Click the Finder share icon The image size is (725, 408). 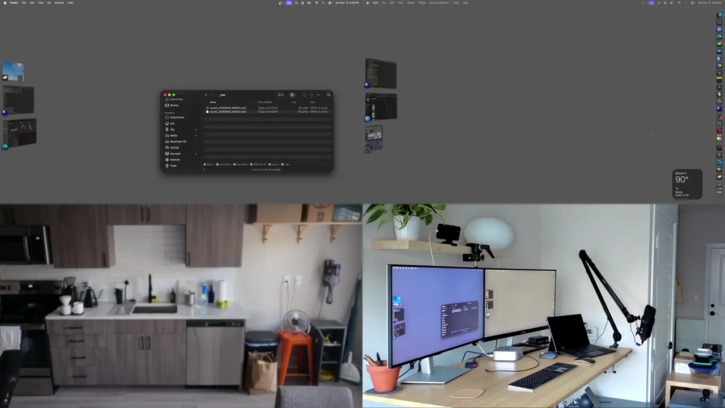304,95
